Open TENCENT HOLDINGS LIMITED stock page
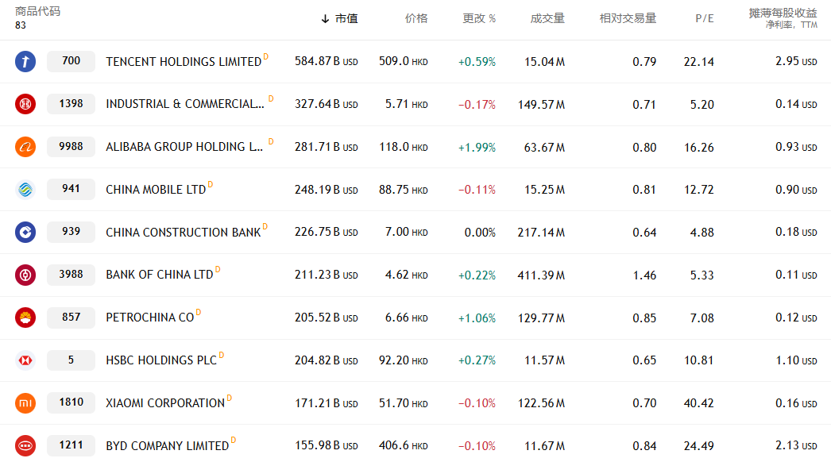This screenshot has height=462, width=831. [x=184, y=62]
